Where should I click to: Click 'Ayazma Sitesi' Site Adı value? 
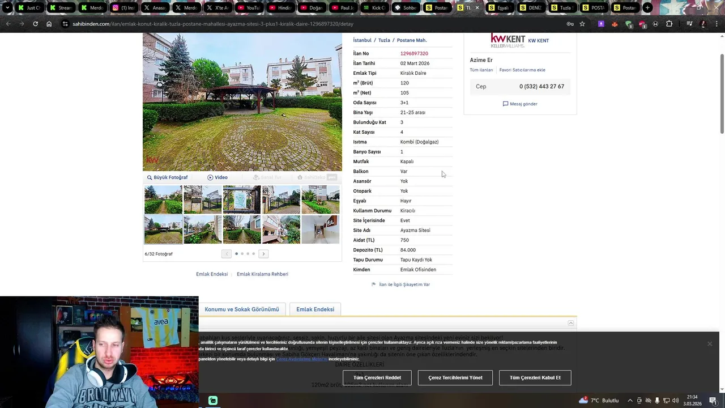[x=415, y=231]
